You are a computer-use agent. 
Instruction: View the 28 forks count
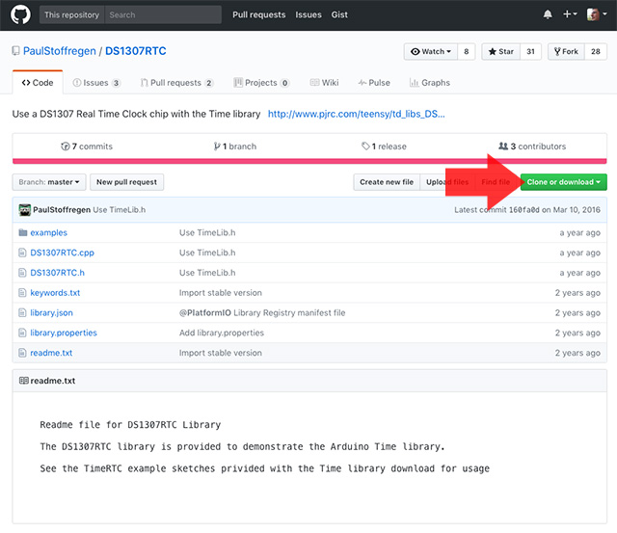click(596, 51)
